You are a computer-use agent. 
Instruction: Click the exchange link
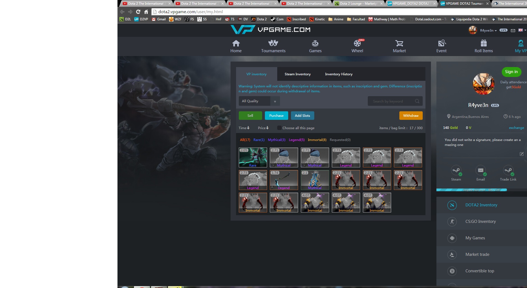point(516,128)
